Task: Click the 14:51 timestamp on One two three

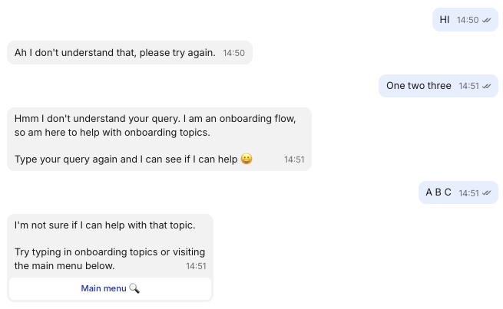Action: pyautogui.click(x=468, y=86)
